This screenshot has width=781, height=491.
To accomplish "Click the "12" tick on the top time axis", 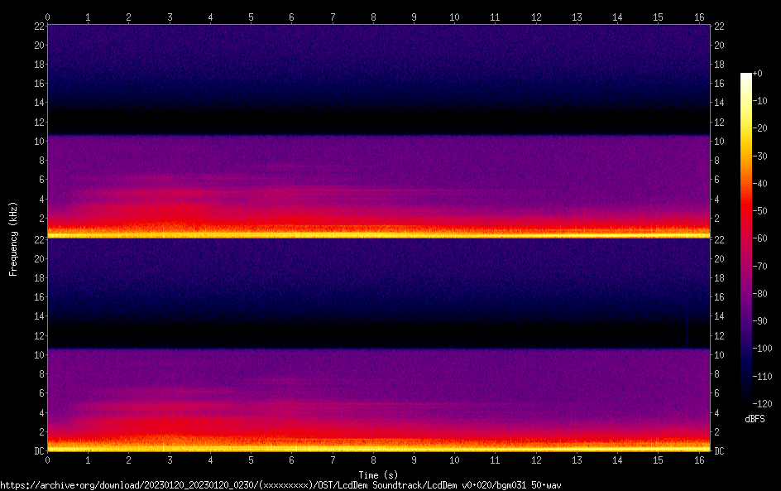I will pos(535,17).
